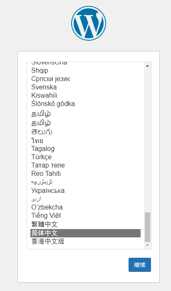171x291 pixels.
Task: Select 香港中文版 option
Action: 85,242
